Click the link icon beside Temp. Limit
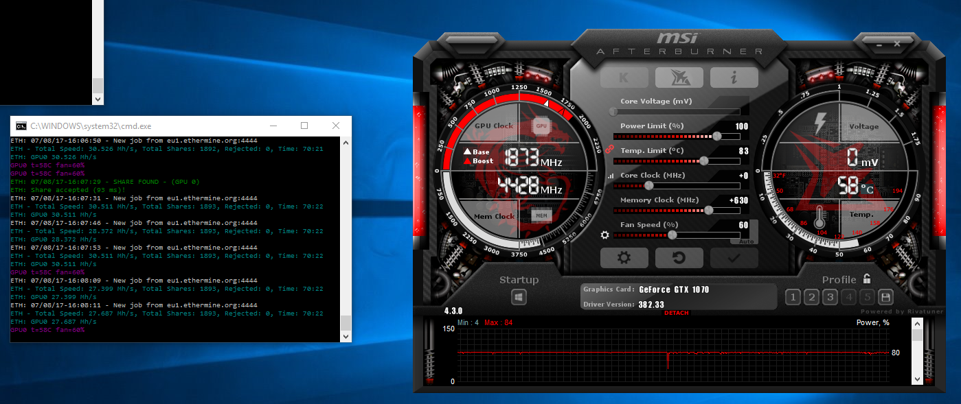This screenshot has height=404, width=961. point(608,150)
